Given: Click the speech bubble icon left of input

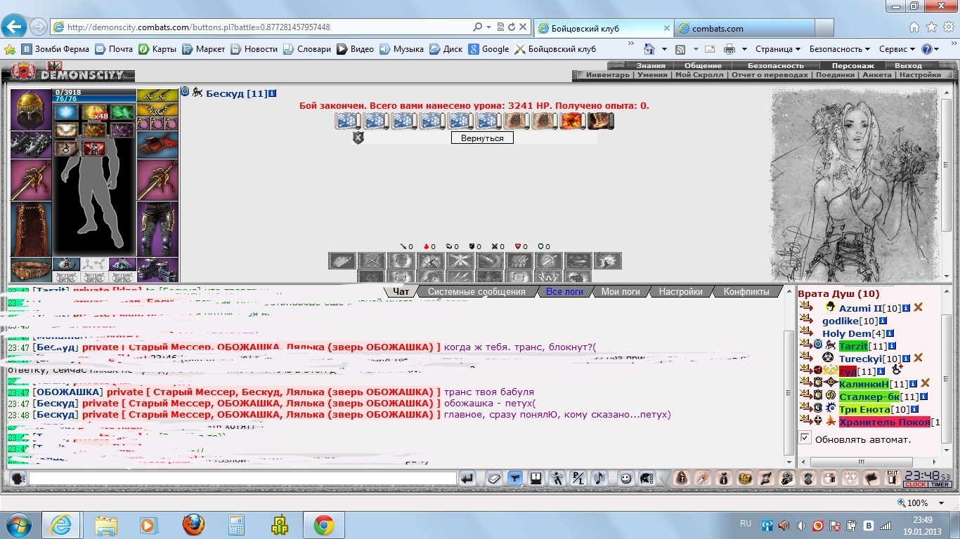Looking at the screenshot, I should point(19,479).
